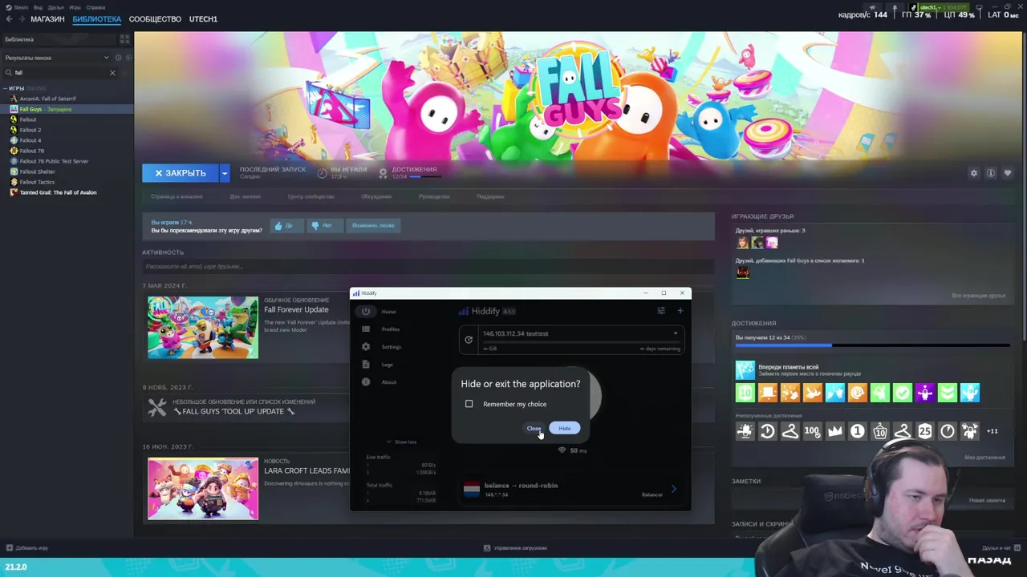Open the balance round-robin proxy chevron
The height and width of the screenshot is (577, 1027).
(673, 489)
